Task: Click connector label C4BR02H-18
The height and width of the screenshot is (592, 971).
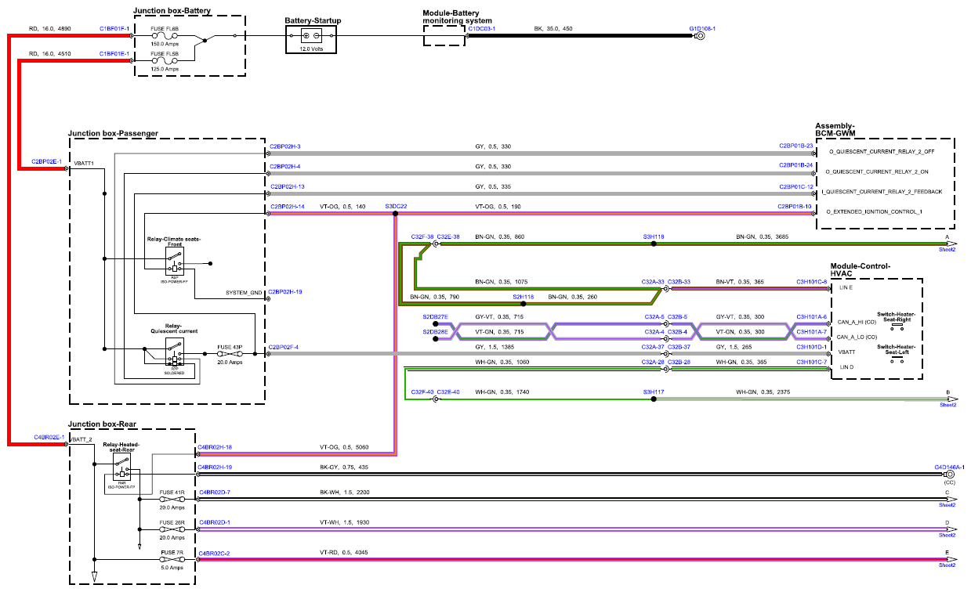Action: [x=215, y=447]
